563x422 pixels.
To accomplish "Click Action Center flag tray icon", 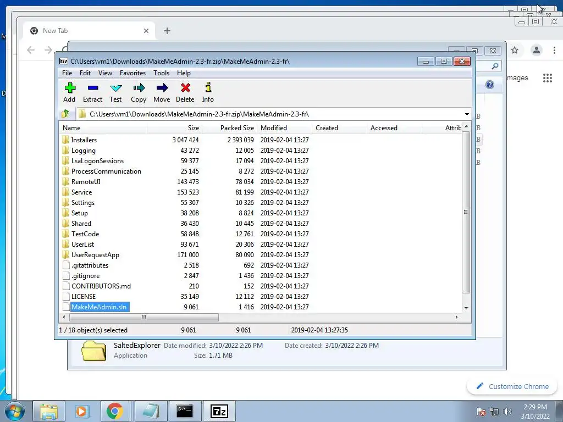I will (x=481, y=412).
